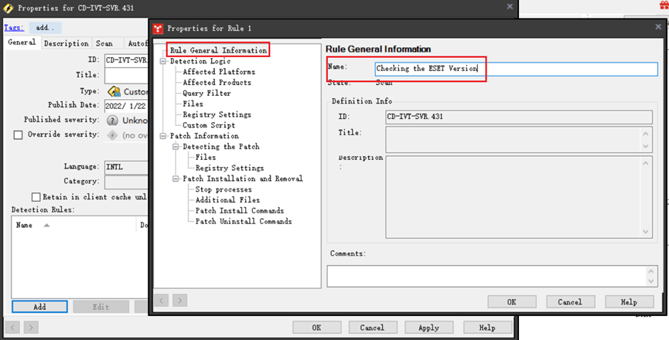This screenshot has height=340, width=669.
Task: Open the Scan tab
Action: 104,43
